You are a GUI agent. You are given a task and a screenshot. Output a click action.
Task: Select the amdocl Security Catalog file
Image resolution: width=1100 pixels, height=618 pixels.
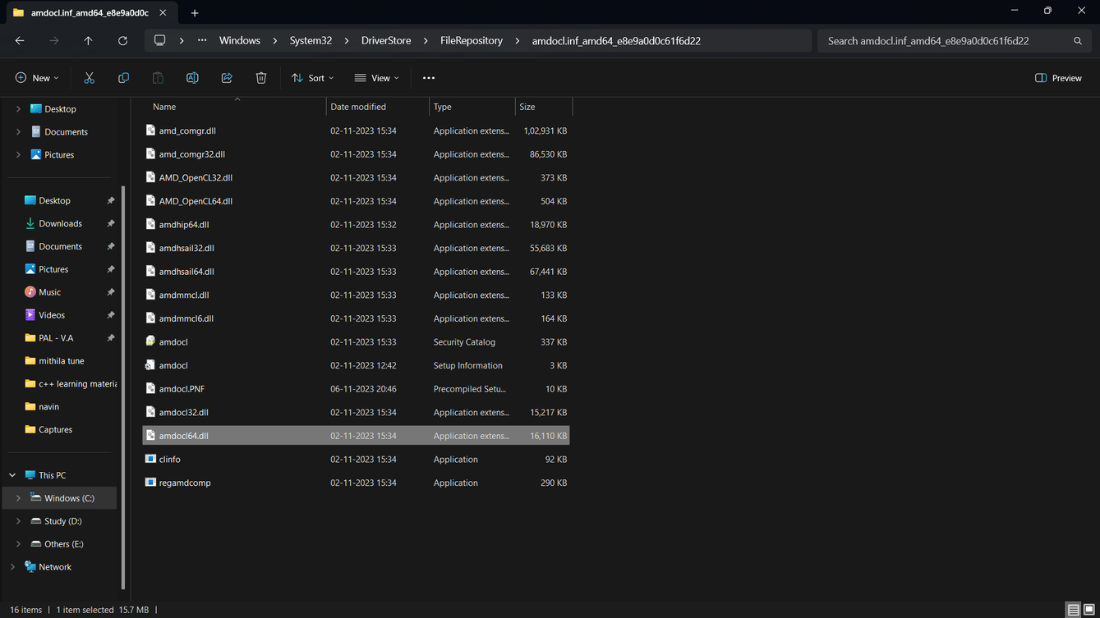click(356, 342)
